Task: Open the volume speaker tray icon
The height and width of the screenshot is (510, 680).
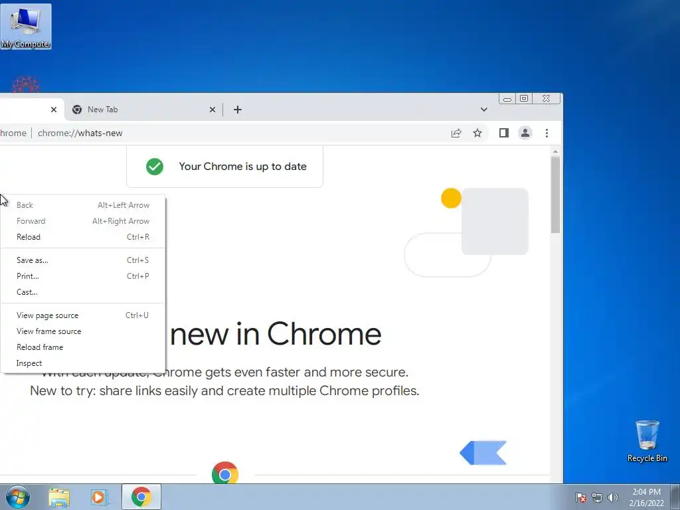Action: coord(613,497)
